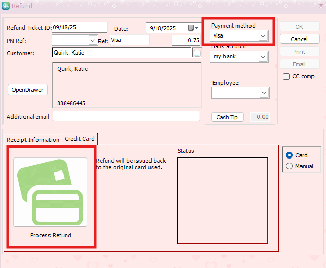Click the refund amount field showing 0.75
326x268 pixels.
click(186, 40)
